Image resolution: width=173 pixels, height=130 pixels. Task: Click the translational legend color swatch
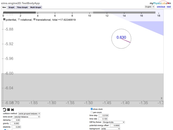(34, 19)
